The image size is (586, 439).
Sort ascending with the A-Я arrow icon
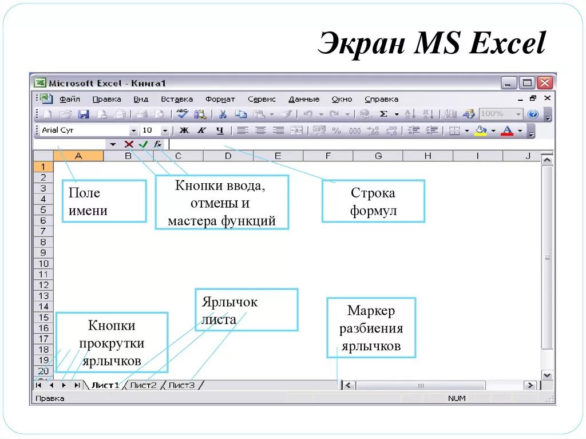point(410,114)
